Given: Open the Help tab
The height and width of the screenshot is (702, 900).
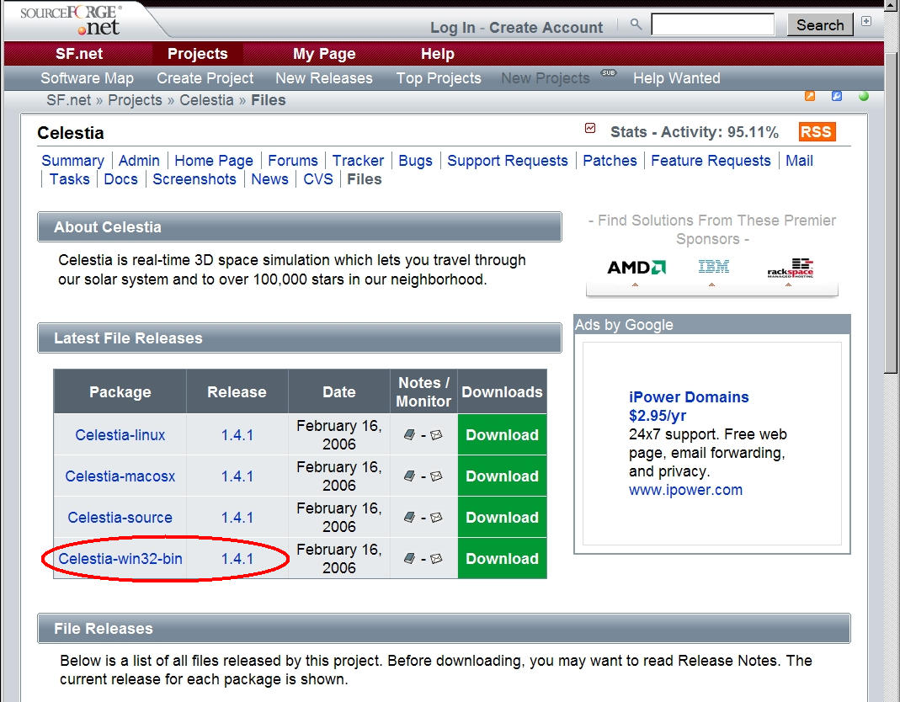Looking at the screenshot, I should click(x=438, y=54).
